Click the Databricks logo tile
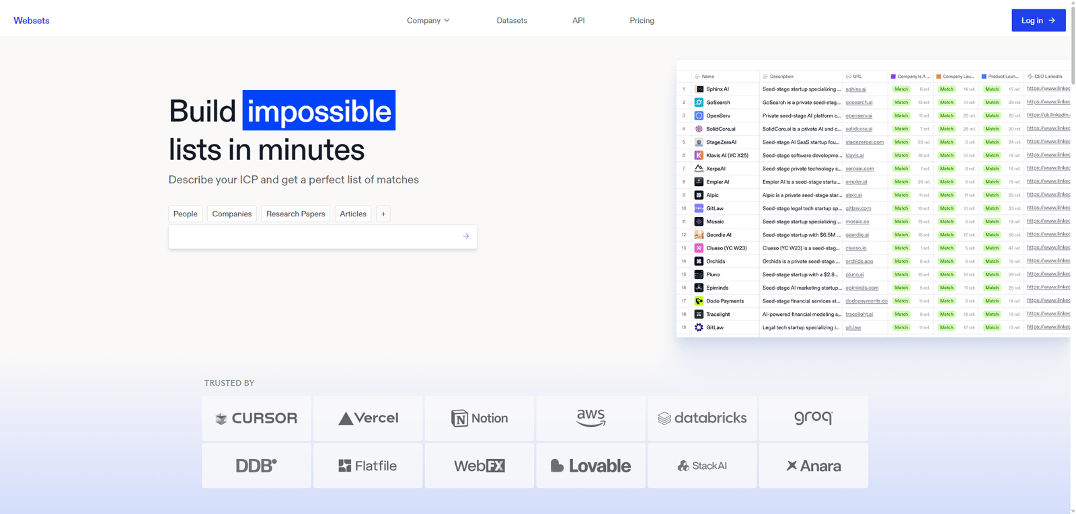This screenshot has width=1076, height=514. tap(702, 418)
